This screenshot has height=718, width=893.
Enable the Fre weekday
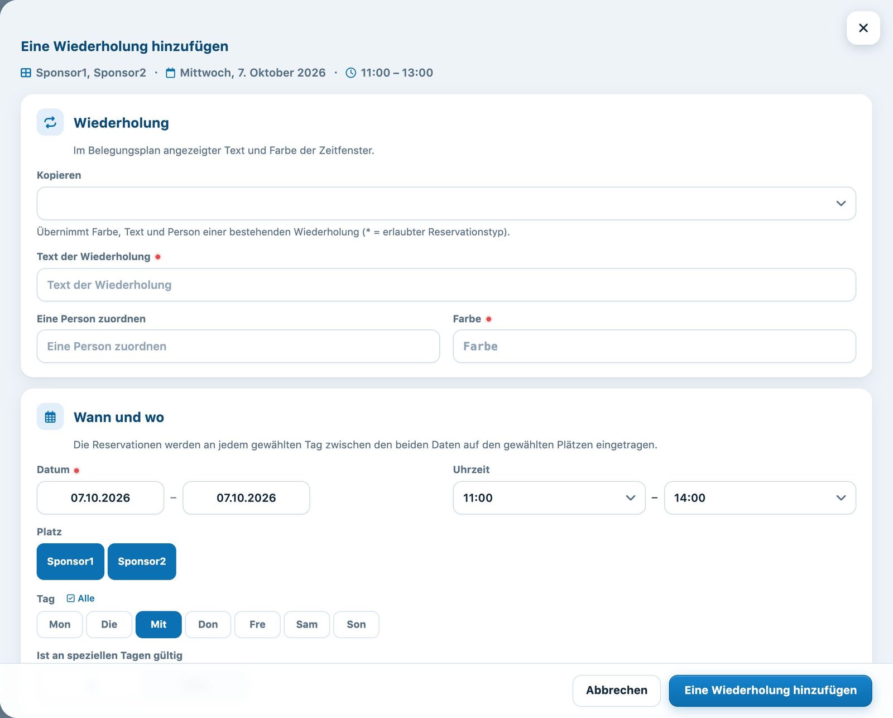[257, 625]
